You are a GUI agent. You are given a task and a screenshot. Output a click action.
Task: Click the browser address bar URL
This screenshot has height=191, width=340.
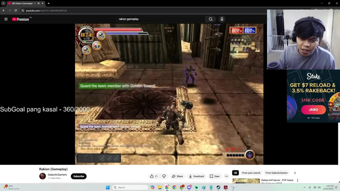click(46, 11)
